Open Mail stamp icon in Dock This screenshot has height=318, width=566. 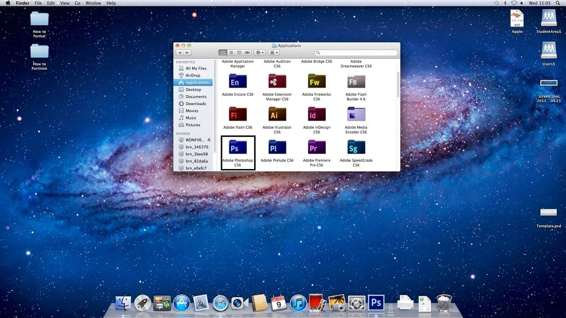click(201, 303)
